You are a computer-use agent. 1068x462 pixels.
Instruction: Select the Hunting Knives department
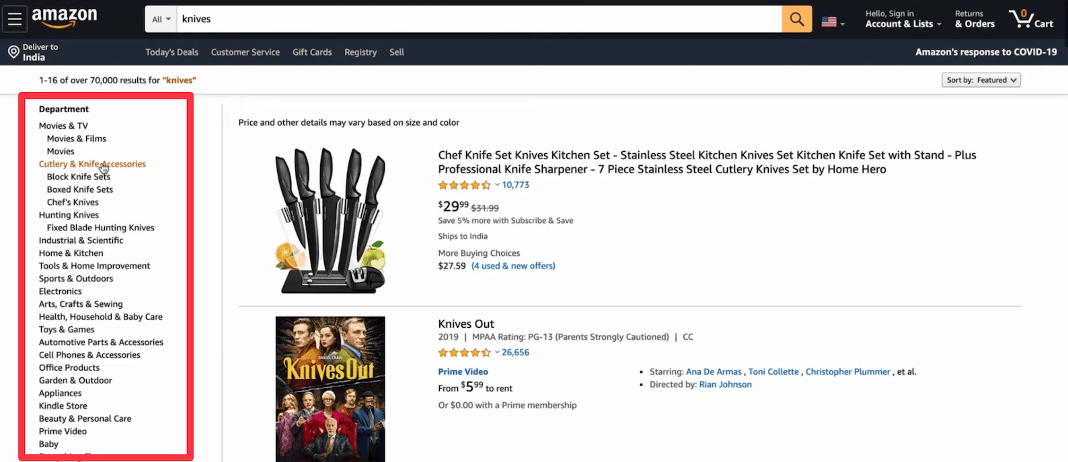[69, 215]
